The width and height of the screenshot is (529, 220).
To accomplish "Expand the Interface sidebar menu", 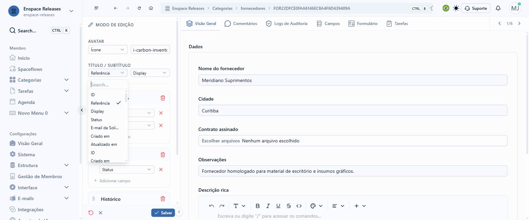I will 39,188.
